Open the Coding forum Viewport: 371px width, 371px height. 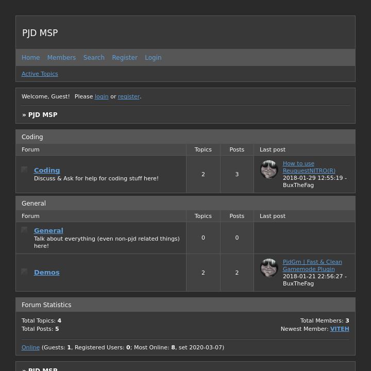[x=47, y=170]
